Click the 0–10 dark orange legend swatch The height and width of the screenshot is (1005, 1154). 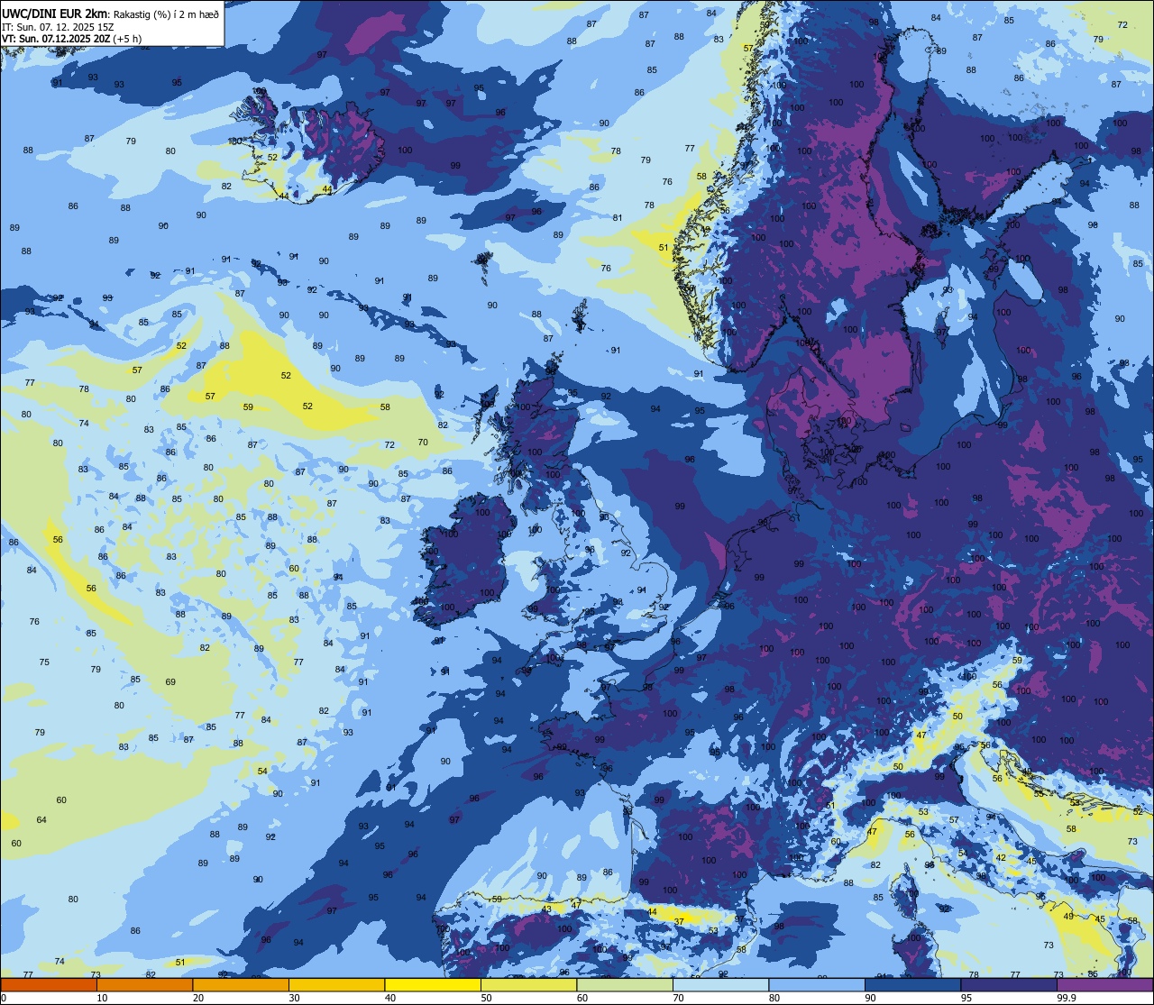pyautogui.click(x=49, y=984)
